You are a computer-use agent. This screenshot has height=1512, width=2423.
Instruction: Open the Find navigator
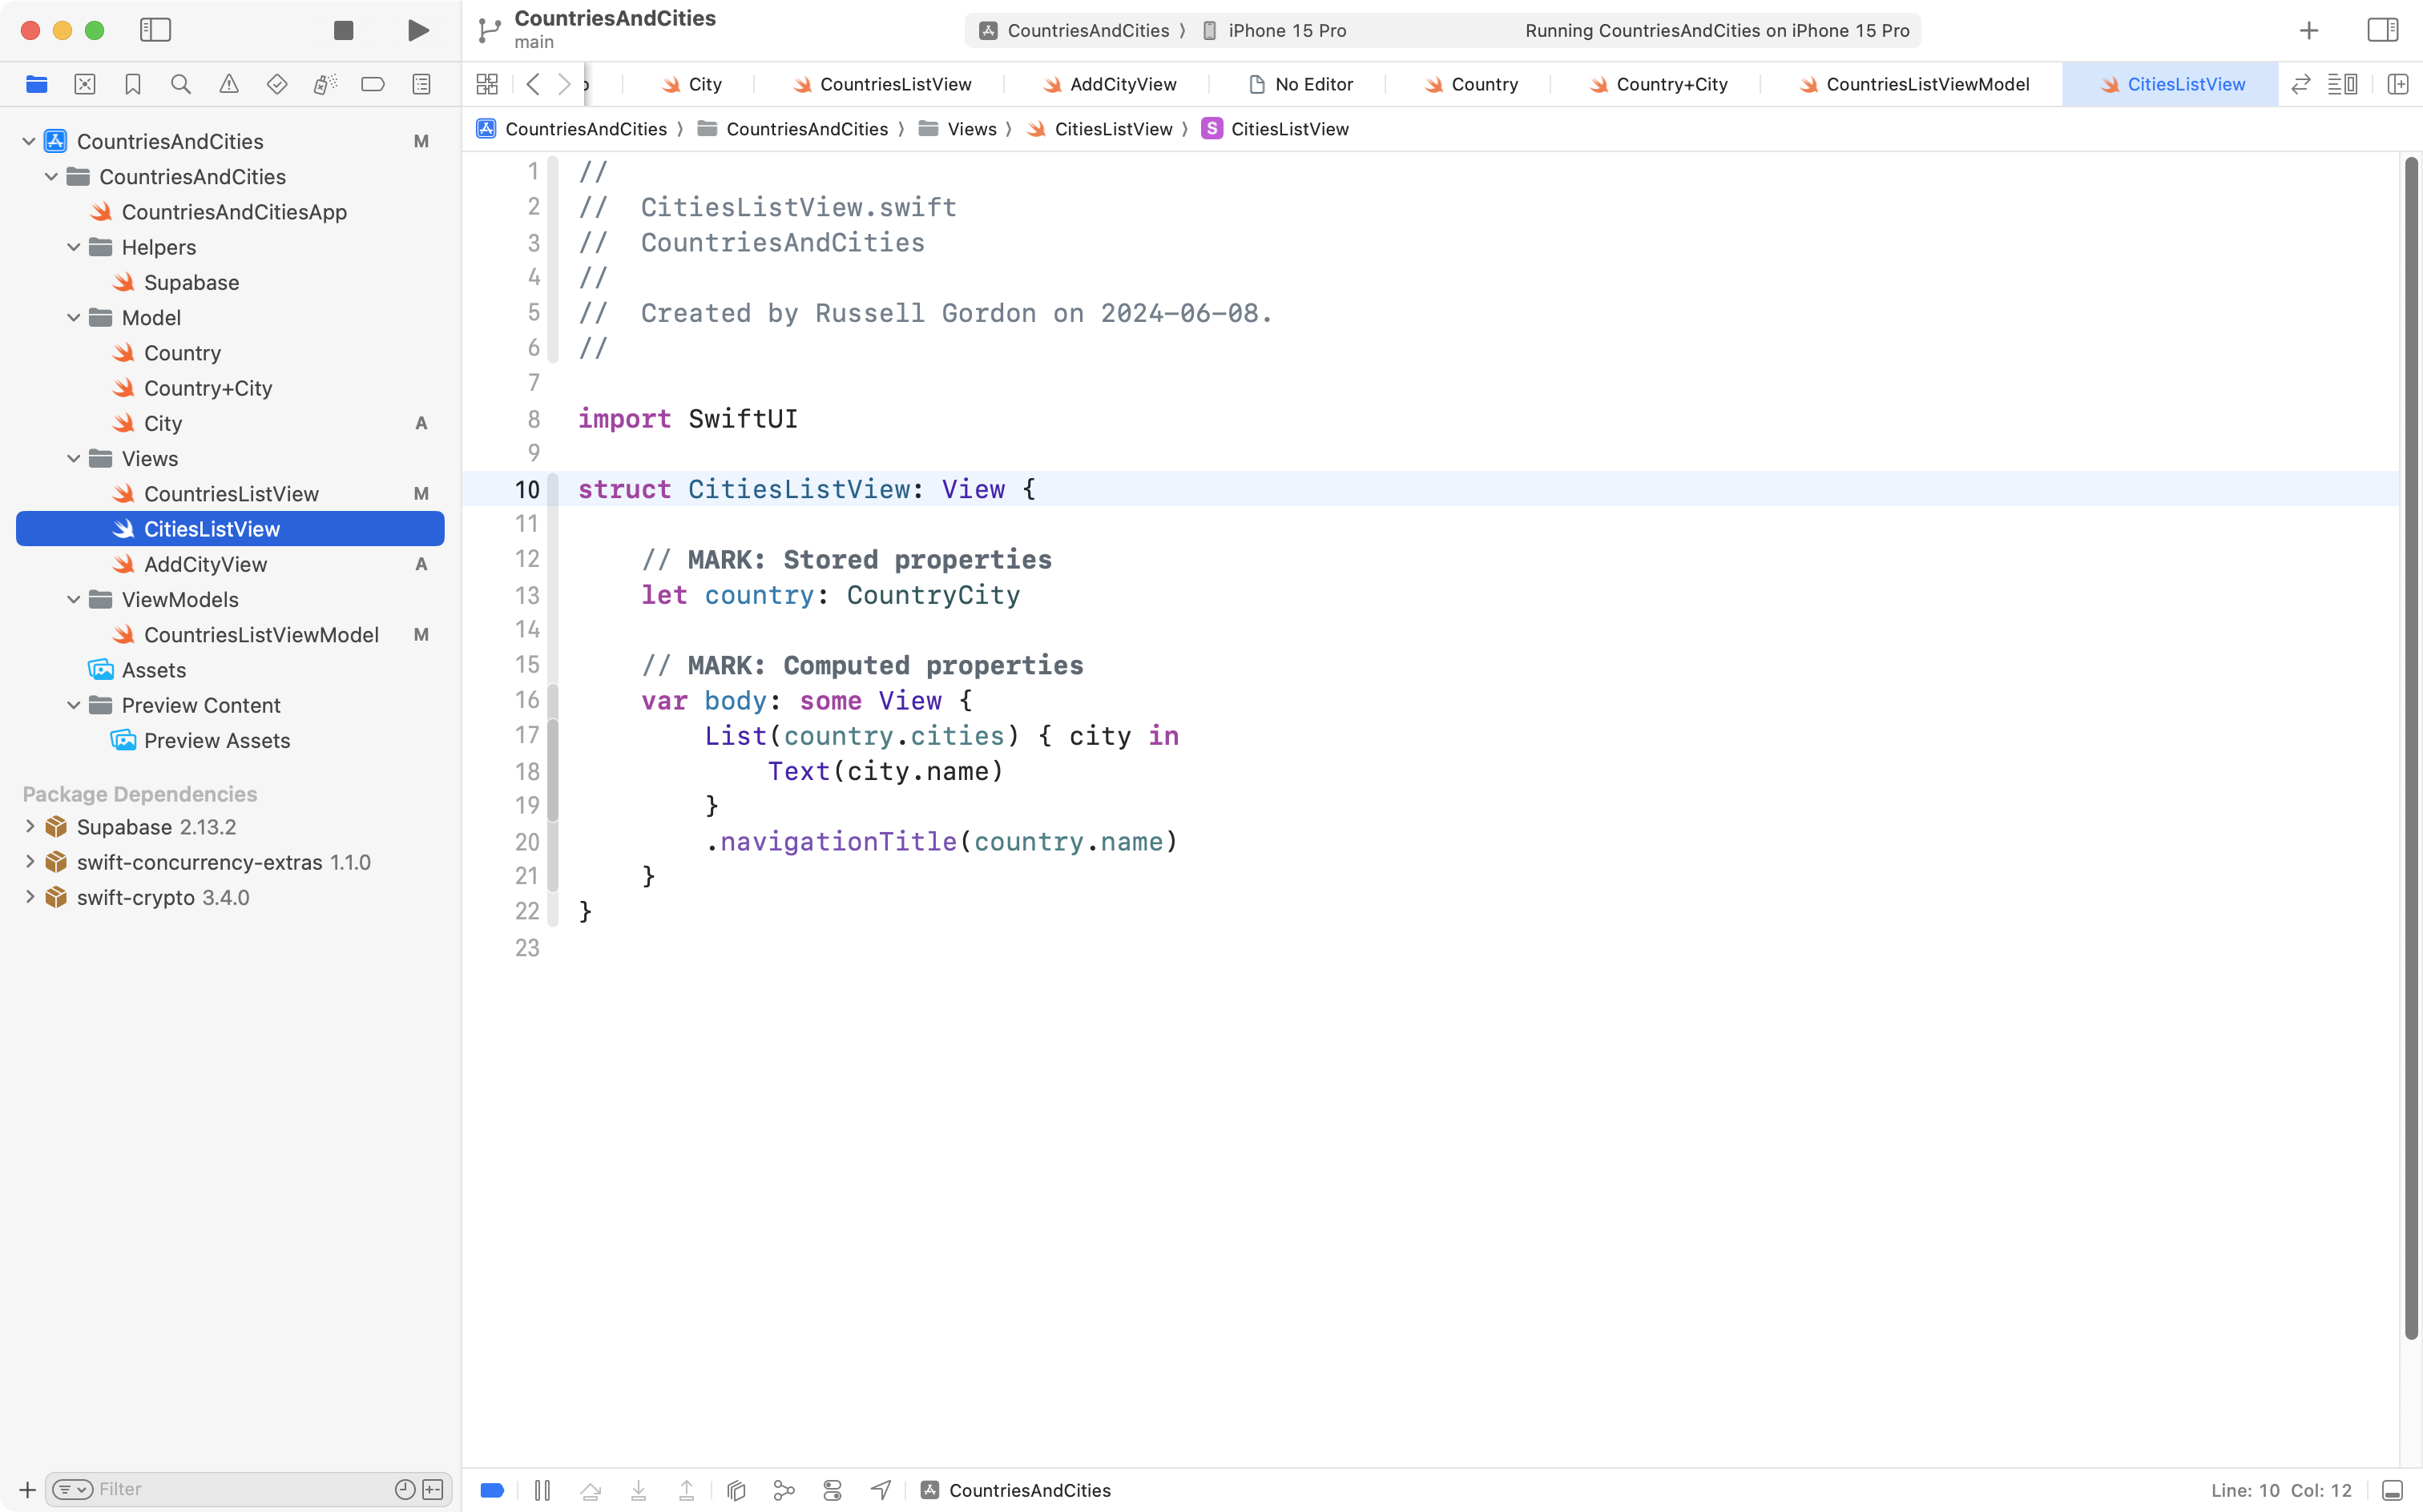181,84
